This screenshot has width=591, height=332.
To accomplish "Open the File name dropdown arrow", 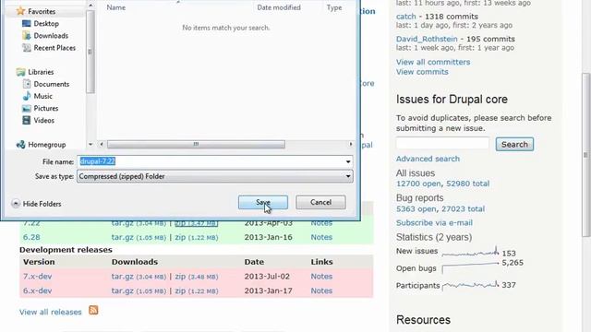I will pos(348,161).
